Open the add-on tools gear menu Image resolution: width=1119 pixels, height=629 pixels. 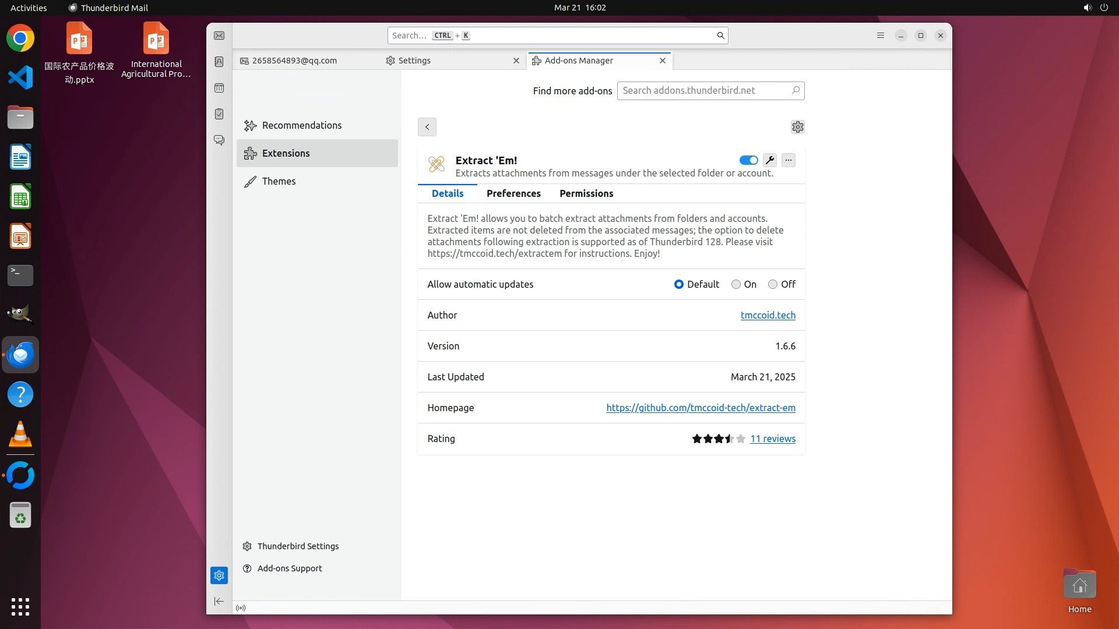tap(797, 127)
